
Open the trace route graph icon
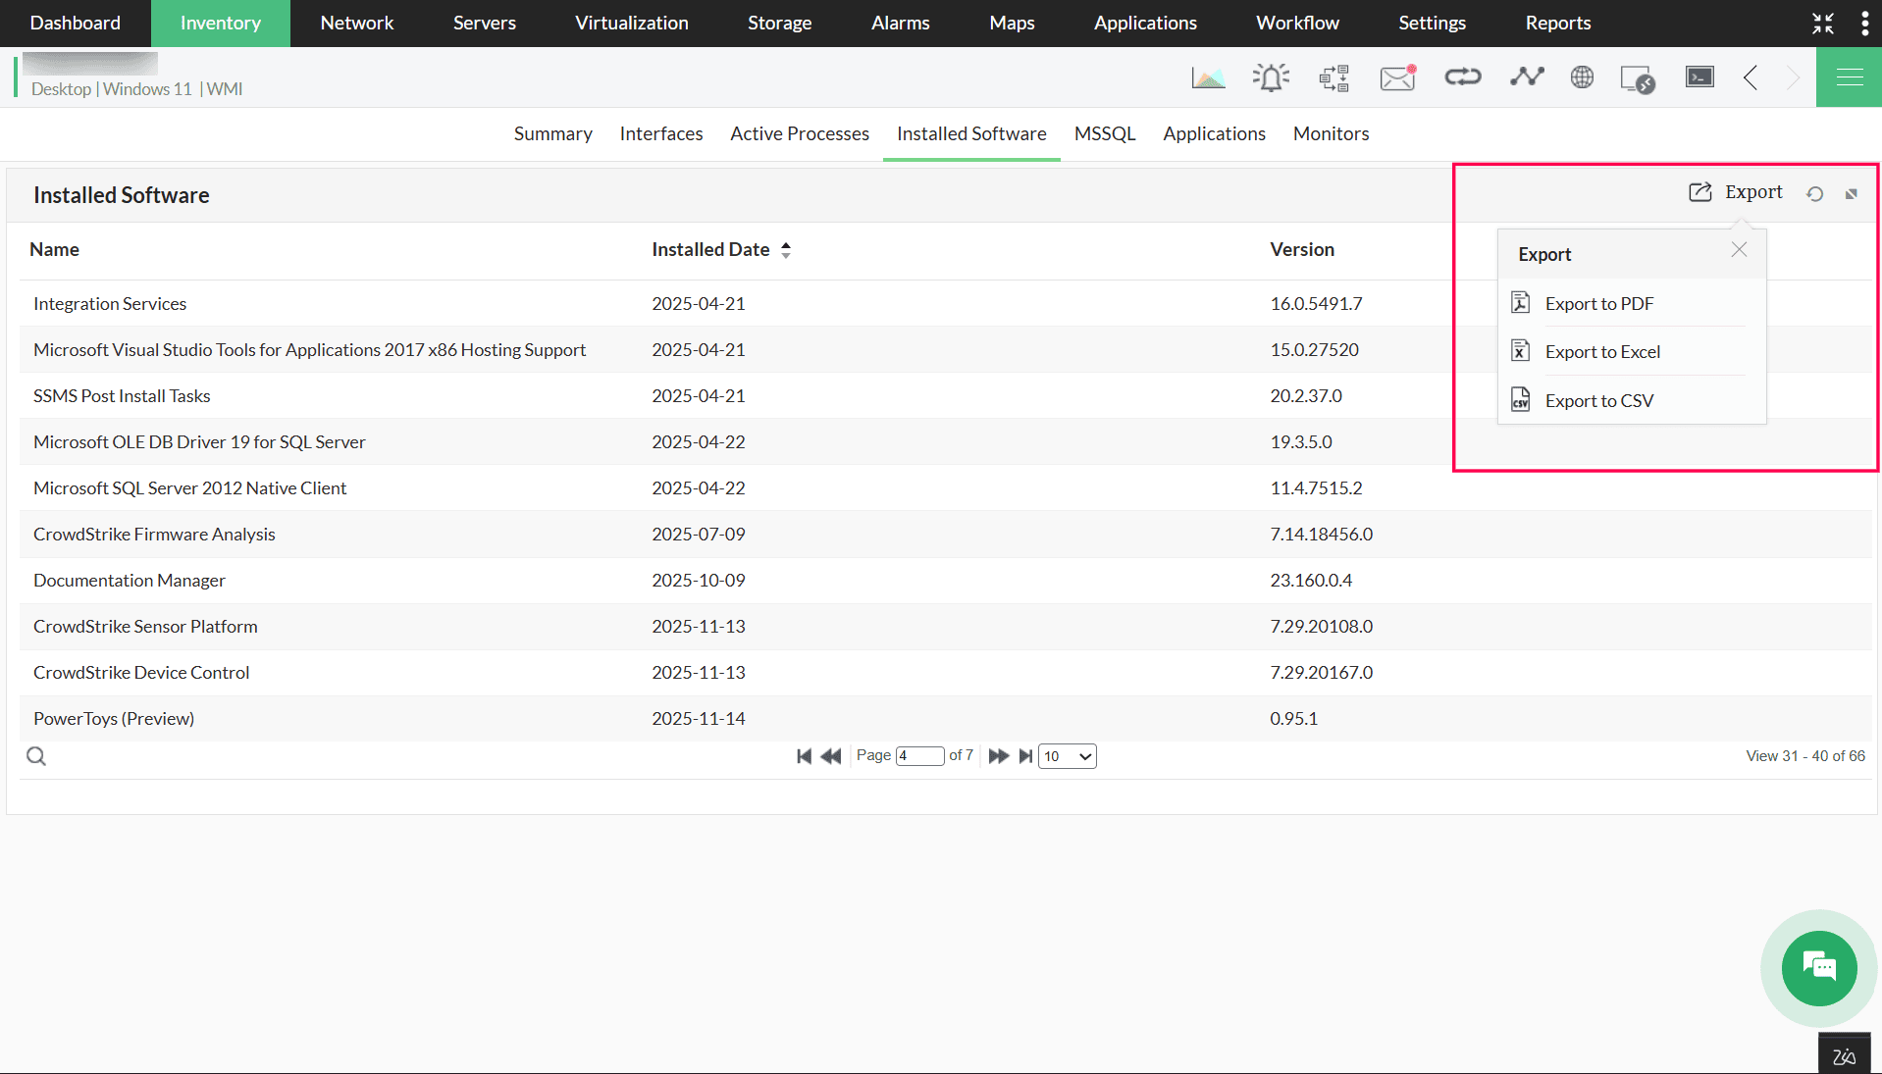click(x=1527, y=77)
